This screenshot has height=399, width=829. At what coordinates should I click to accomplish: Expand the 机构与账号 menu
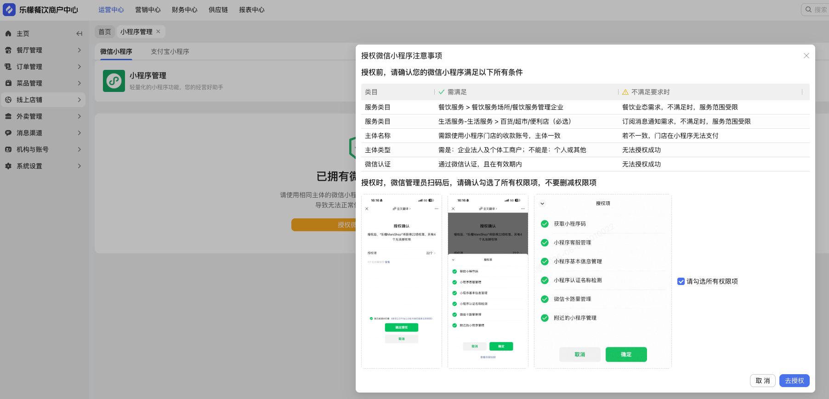pyautogui.click(x=79, y=149)
